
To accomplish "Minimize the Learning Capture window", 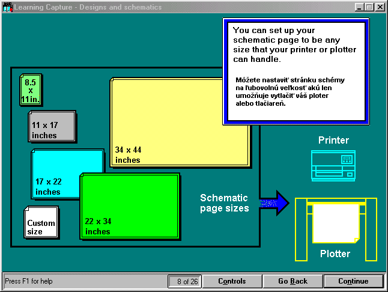I will click(359, 7).
